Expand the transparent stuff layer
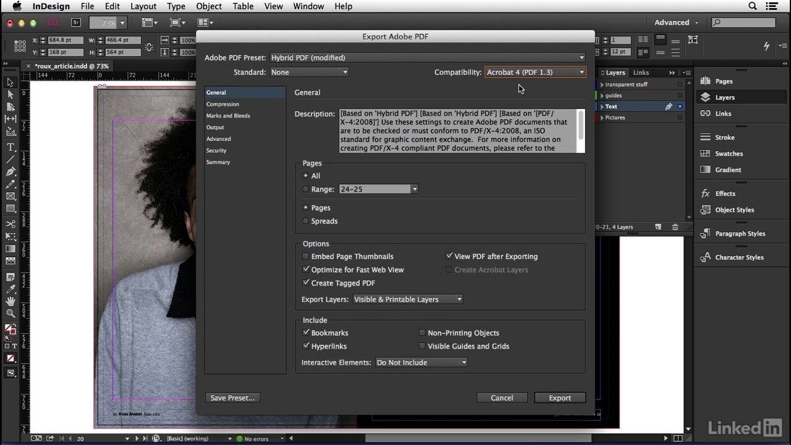The width and height of the screenshot is (791, 445). coord(602,85)
